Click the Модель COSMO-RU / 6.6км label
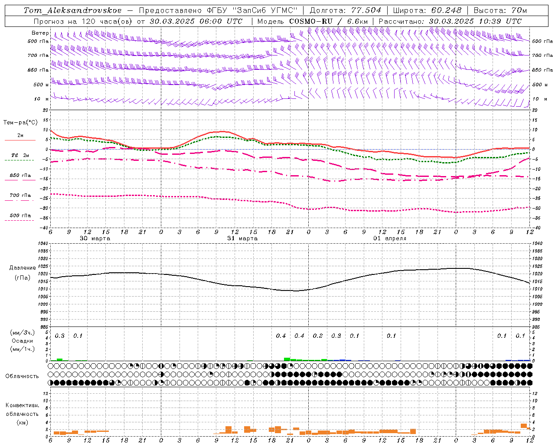The width and height of the screenshot is (555, 444). 313,21
